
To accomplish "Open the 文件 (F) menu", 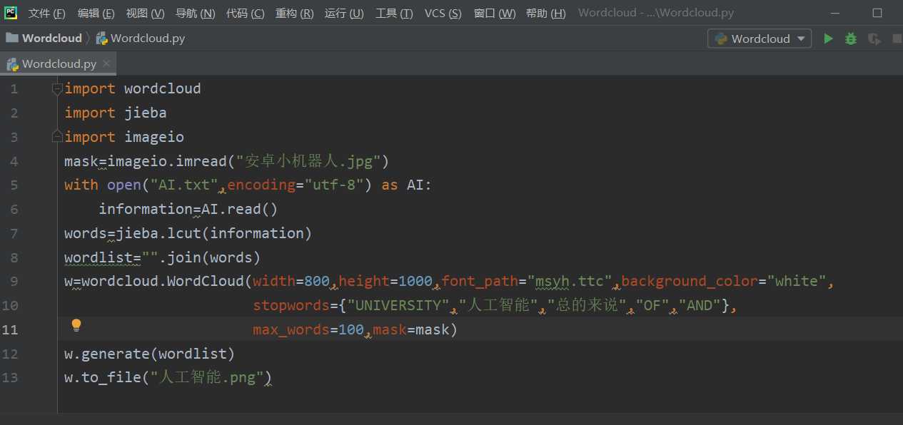I will [x=46, y=14].
